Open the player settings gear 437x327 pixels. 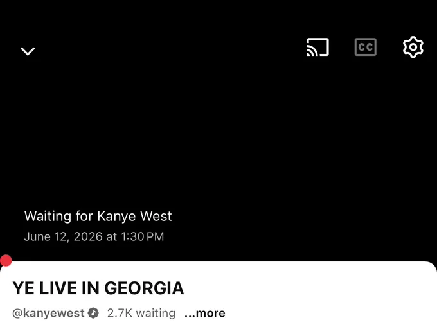[x=413, y=47]
